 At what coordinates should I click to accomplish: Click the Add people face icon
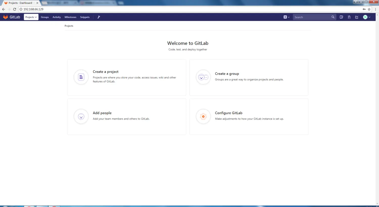point(81,117)
